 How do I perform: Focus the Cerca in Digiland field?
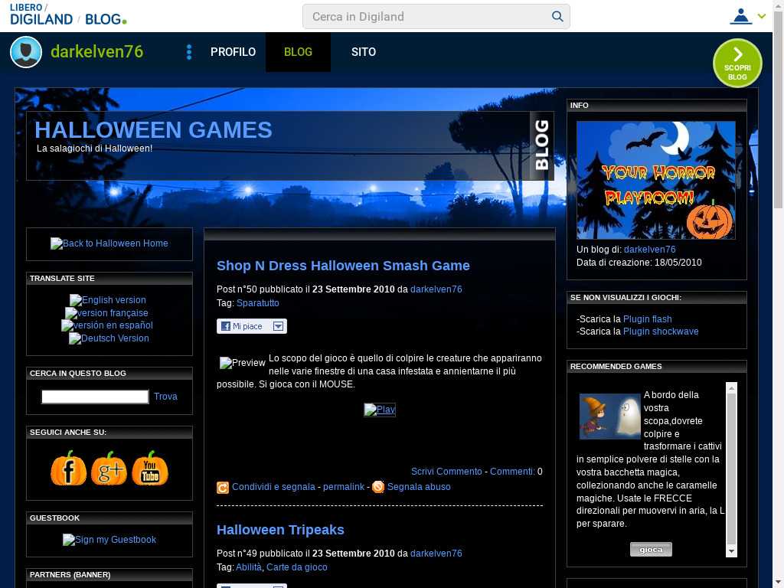click(x=429, y=16)
